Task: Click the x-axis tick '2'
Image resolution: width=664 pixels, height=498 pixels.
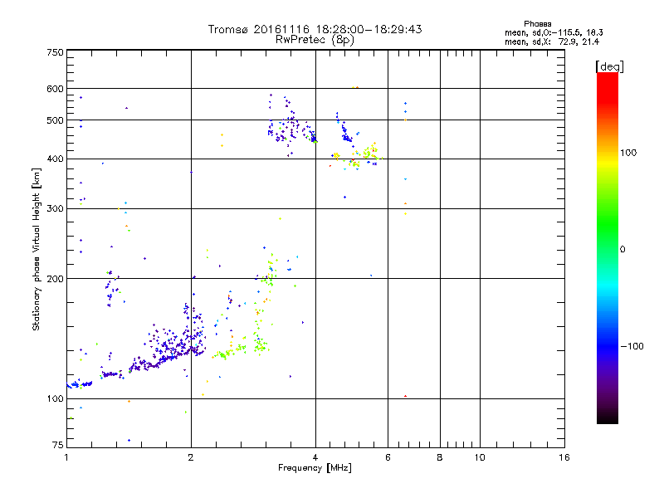Action: coord(191,457)
